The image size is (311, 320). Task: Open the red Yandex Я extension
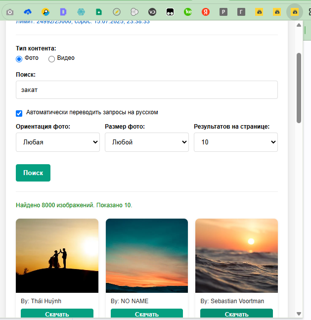pos(206,11)
